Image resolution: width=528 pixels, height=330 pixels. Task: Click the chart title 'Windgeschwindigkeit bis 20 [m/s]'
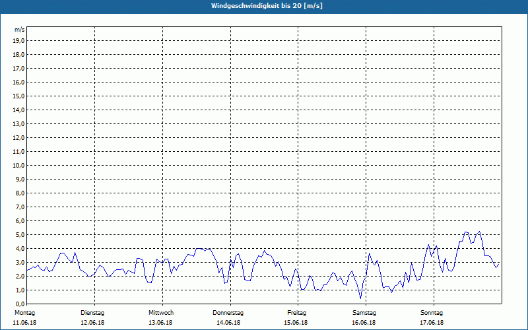point(267,6)
